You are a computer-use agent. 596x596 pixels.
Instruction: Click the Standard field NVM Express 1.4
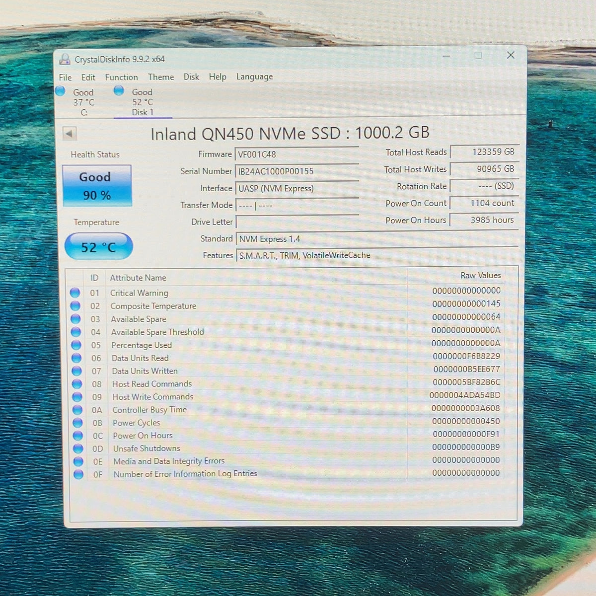pyautogui.click(x=377, y=239)
